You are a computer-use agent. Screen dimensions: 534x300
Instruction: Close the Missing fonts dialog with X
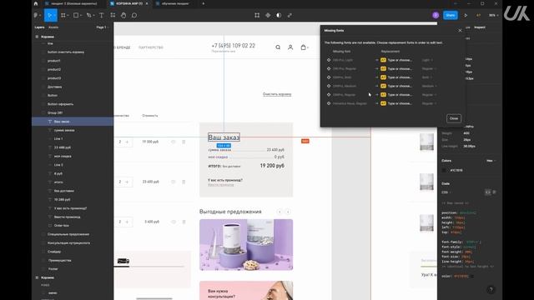(460, 31)
